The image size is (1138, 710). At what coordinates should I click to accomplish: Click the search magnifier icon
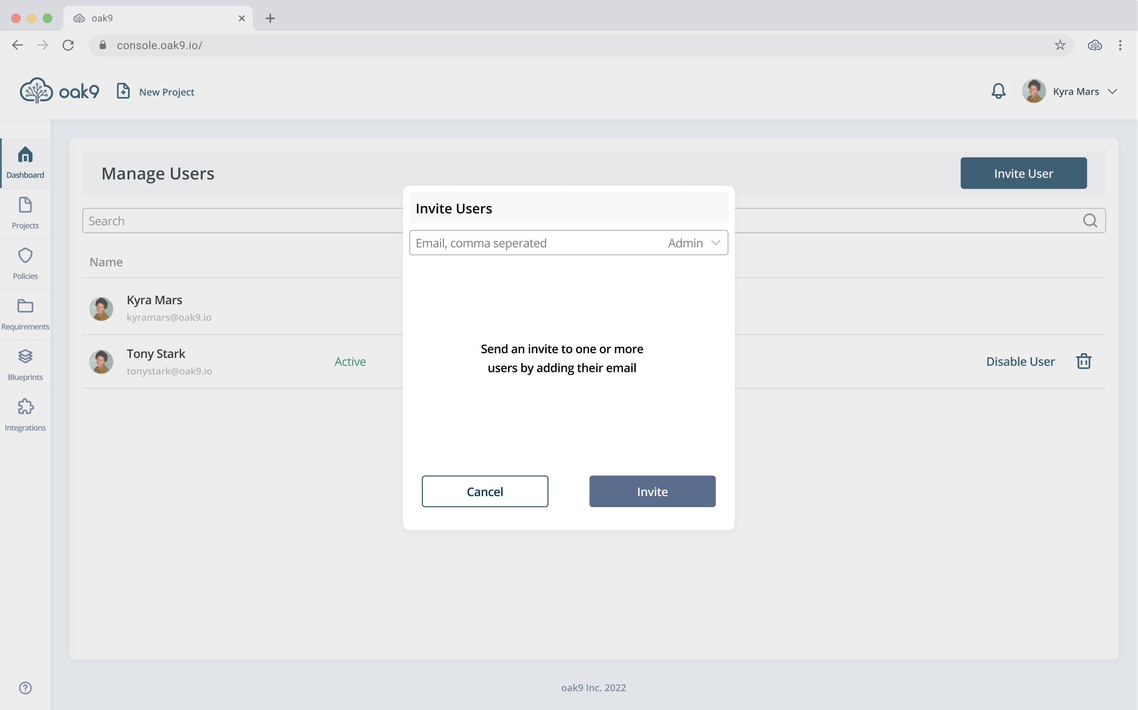point(1090,220)
